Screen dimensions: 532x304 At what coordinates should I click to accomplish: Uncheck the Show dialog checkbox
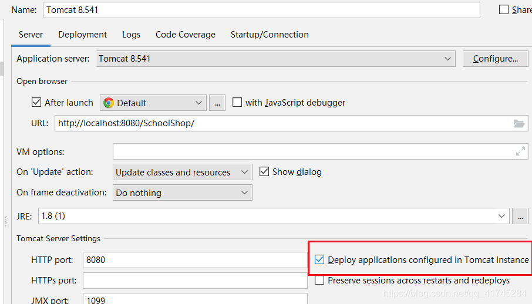coord(264,171)
